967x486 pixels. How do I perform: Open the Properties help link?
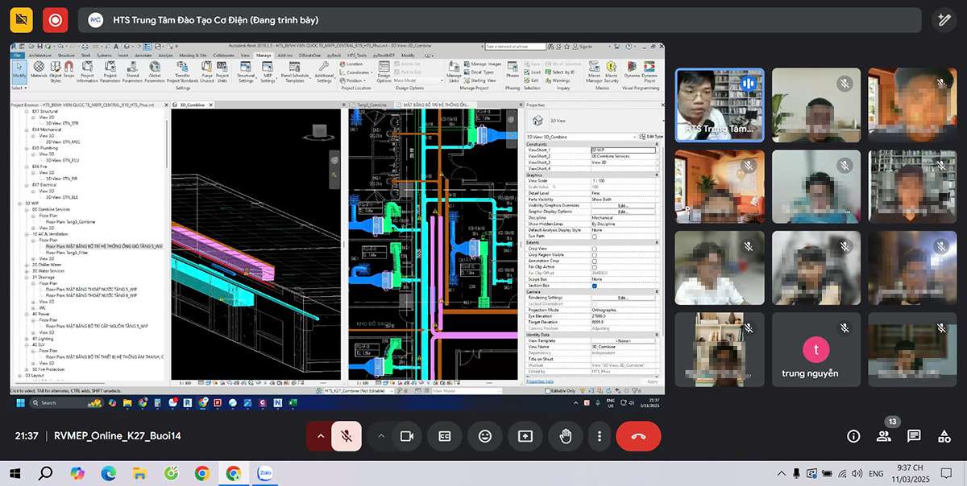[x=538, y=381]
